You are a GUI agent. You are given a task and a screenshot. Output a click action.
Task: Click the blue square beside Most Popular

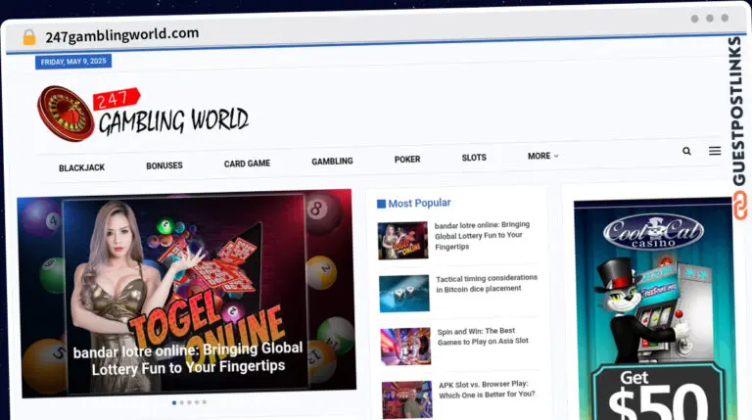[381, 204]
